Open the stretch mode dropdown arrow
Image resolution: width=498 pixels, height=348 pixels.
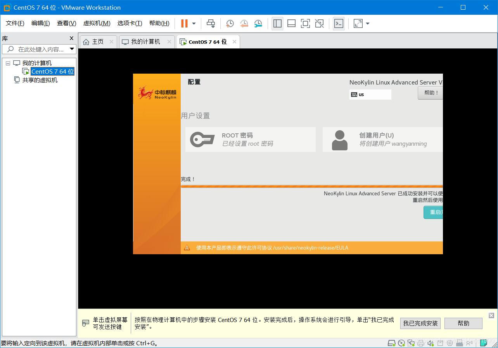tap(368, 23)
